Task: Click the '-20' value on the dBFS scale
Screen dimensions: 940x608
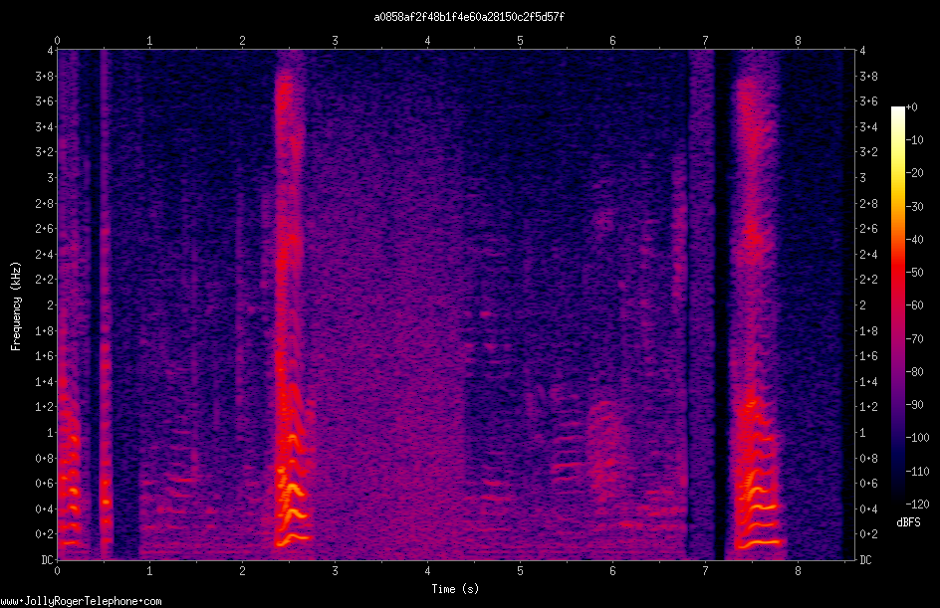Action: coord(914,173)
